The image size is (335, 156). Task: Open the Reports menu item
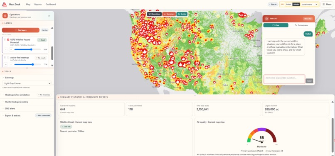coord(38,4)
